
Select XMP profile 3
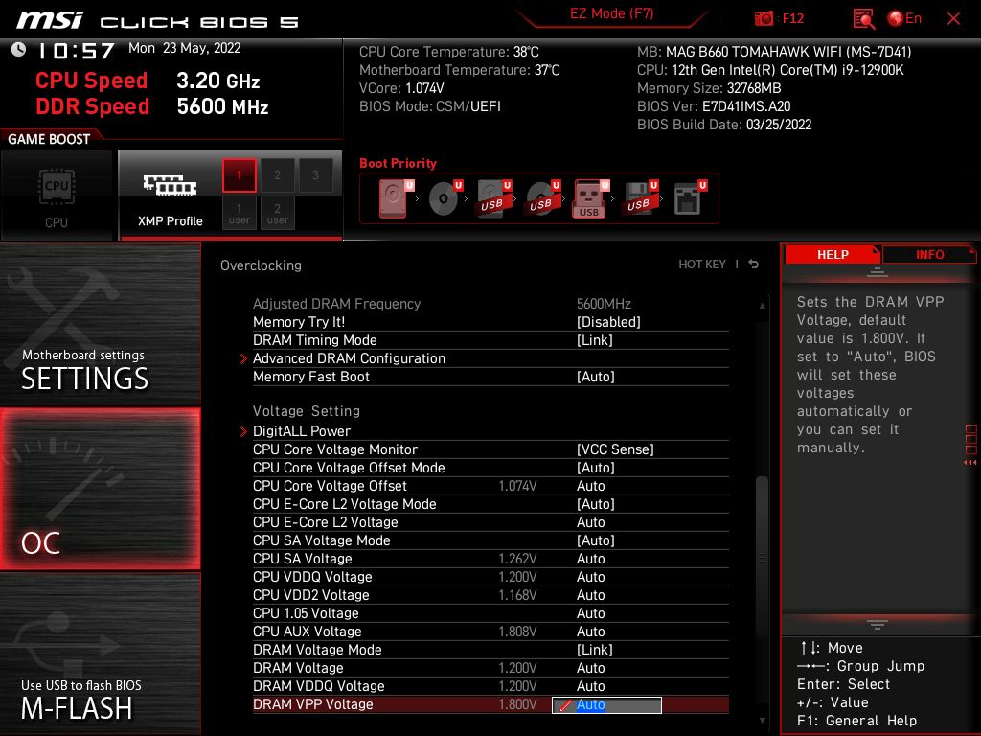tap(315, 175)
